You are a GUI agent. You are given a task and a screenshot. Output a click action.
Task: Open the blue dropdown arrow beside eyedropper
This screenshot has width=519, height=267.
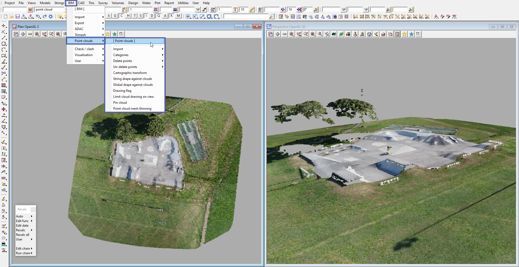click(x=198, y=10)
